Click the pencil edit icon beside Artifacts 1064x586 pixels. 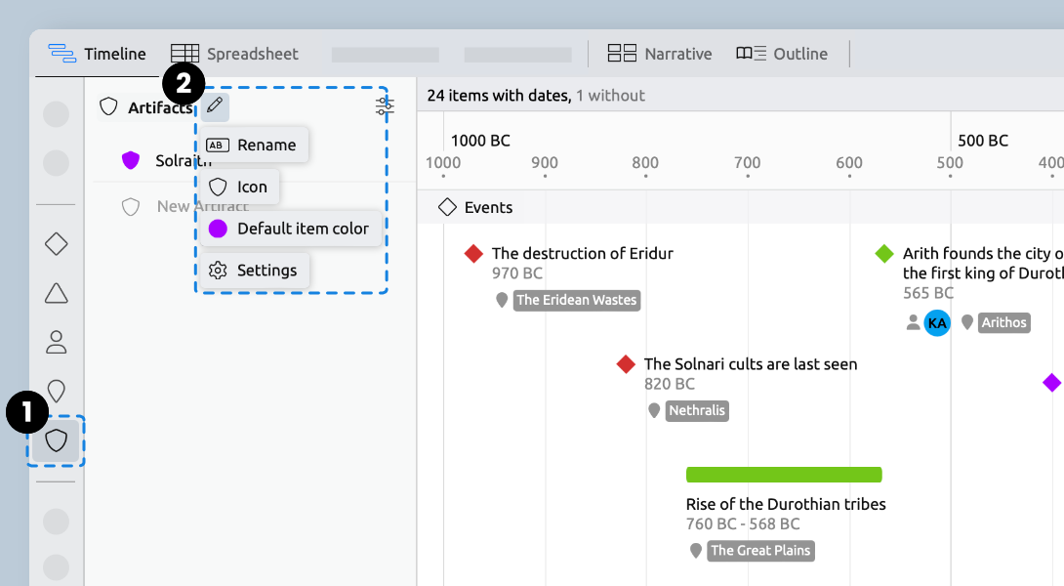[x=215, y=105]
